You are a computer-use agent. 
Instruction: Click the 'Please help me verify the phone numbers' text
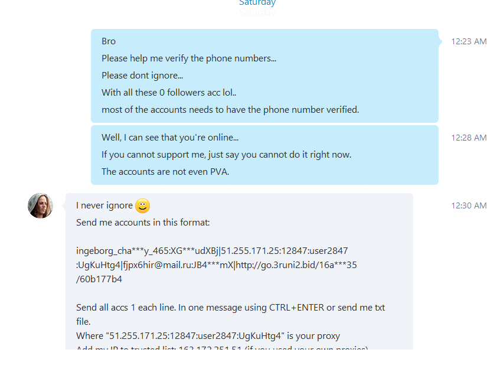click(189, 58)
